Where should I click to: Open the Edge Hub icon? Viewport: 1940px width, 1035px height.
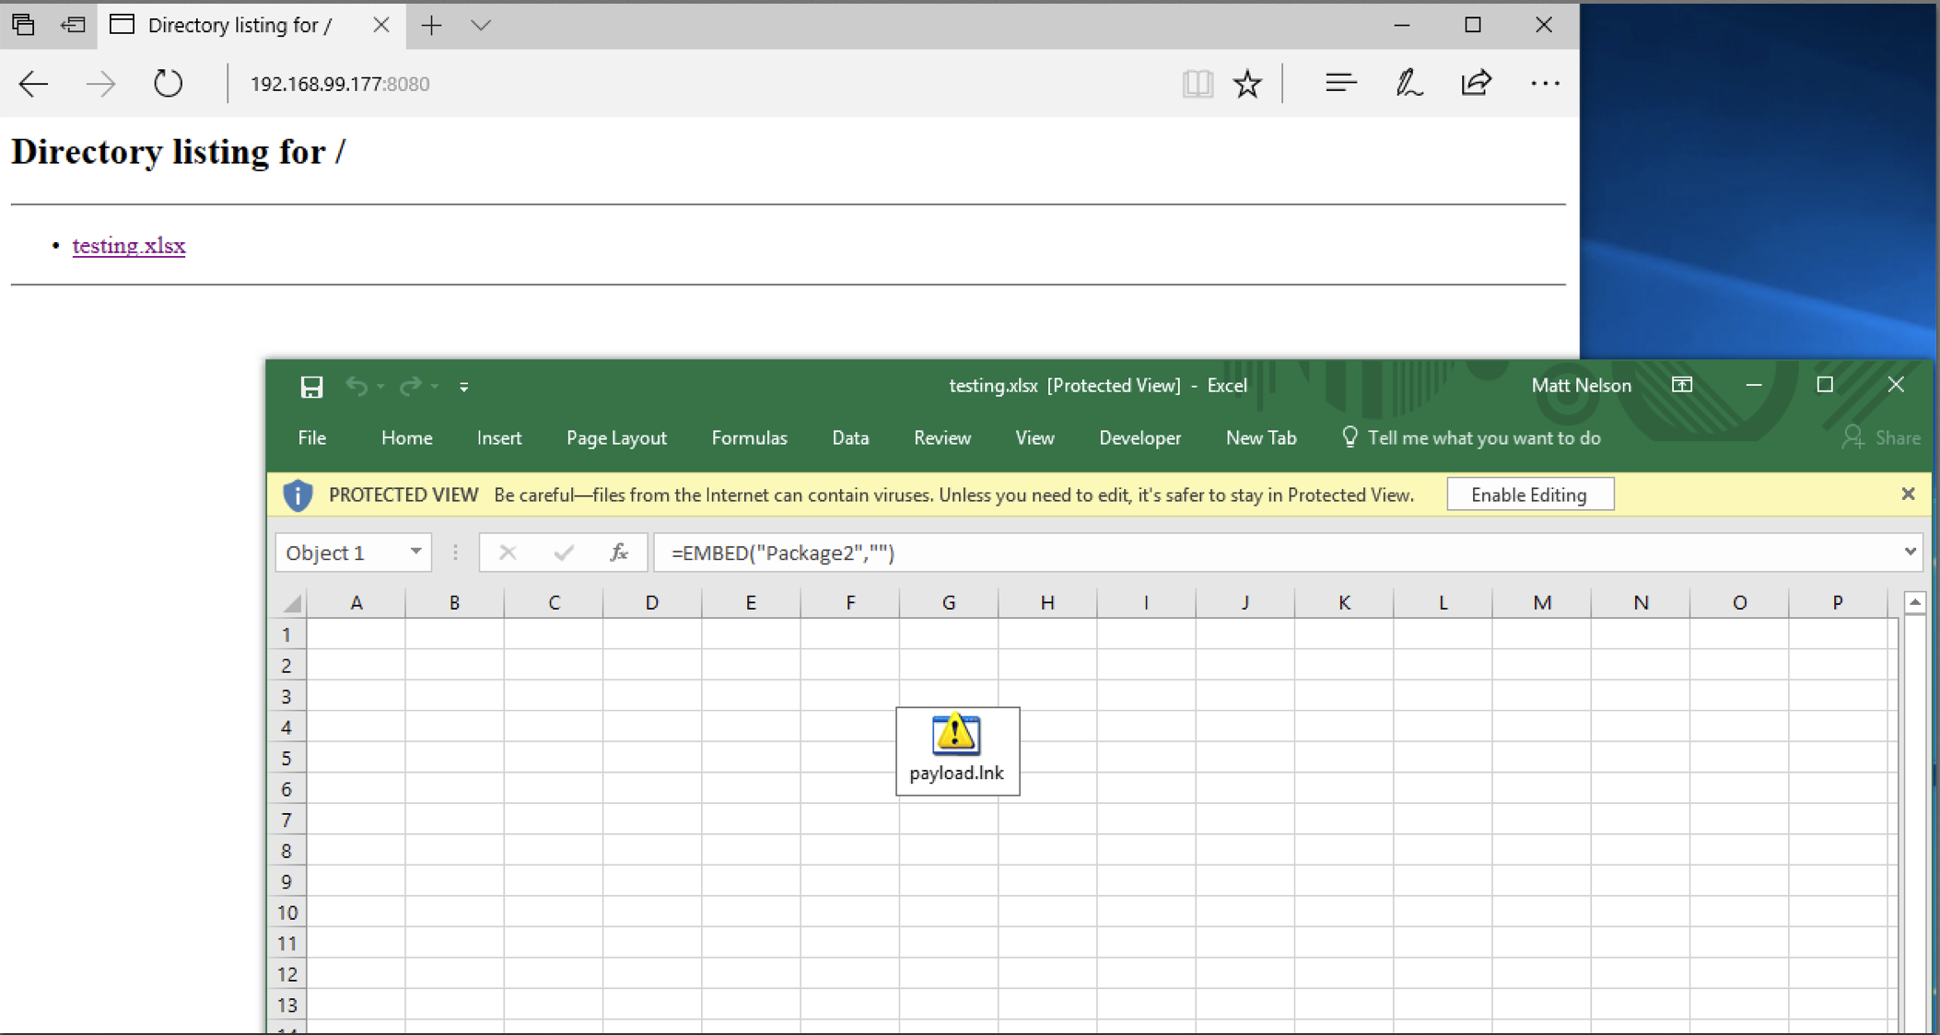coord(1340,84)
